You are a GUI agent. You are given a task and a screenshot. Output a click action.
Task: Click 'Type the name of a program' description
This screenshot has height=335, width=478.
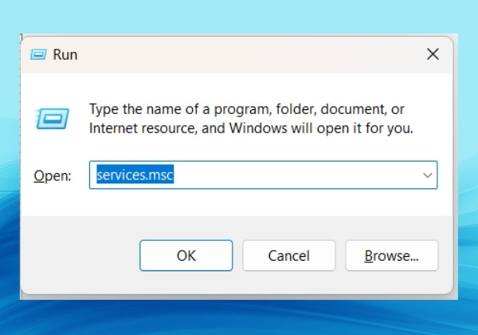coord(251,119)
